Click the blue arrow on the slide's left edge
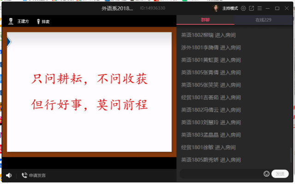The image size is (295, 184). [x=9, y=42]
